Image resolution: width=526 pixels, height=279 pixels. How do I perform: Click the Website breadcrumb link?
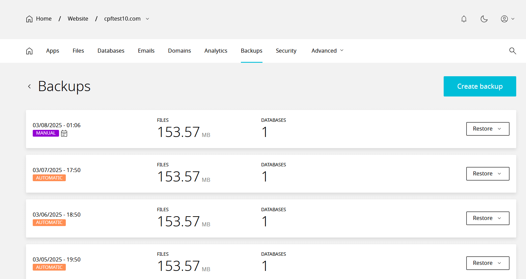(78, 19)
